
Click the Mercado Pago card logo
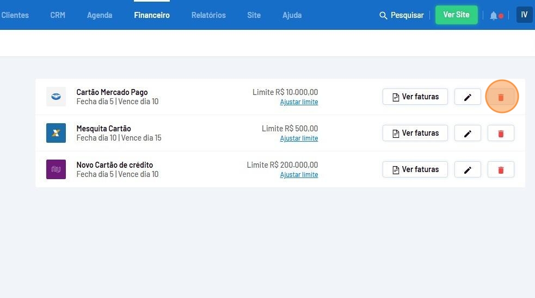56,97
